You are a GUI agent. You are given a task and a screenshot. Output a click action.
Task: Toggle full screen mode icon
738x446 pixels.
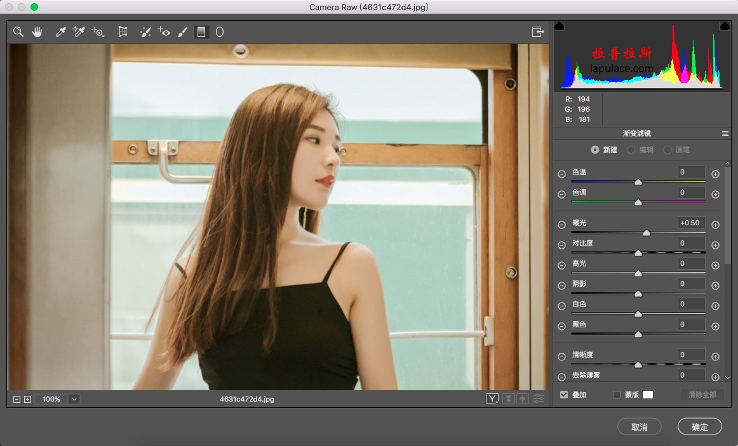coord(537,32)
